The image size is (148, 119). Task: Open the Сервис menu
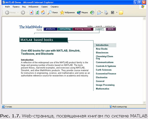44,7
